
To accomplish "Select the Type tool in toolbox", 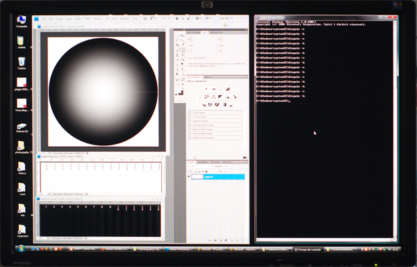I will tap(182, 69).
